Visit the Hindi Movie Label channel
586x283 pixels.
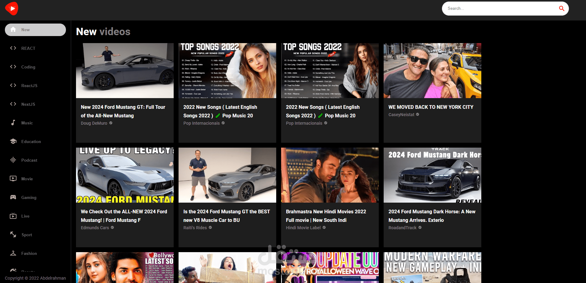(303, 228)
